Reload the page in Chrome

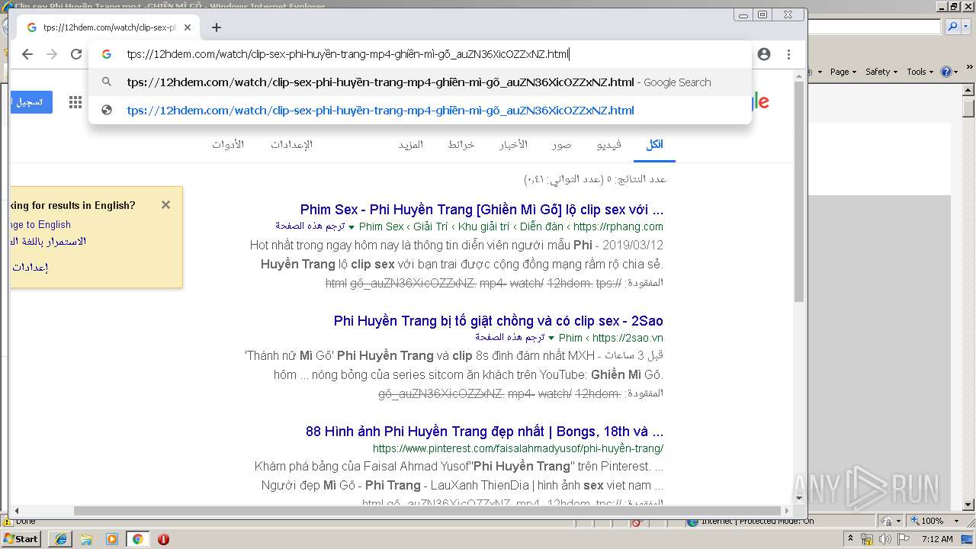(x=76, y=54)
